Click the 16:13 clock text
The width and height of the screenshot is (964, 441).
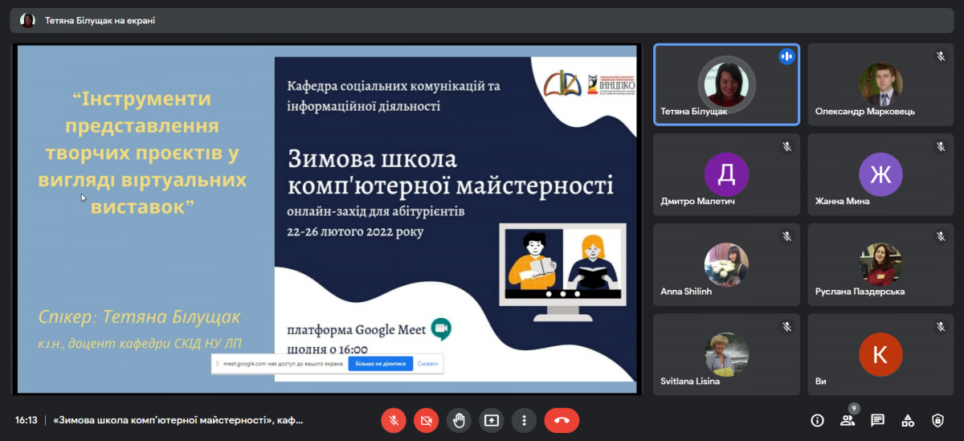(27, 420)
